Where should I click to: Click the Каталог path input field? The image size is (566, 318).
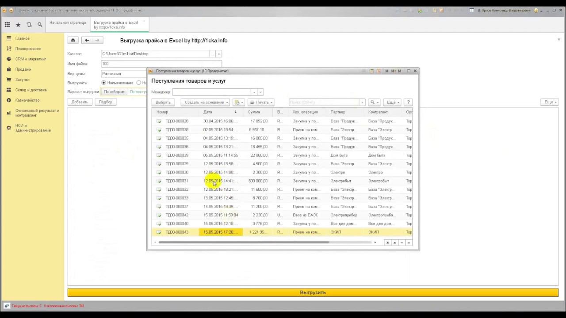coord(155,53)
